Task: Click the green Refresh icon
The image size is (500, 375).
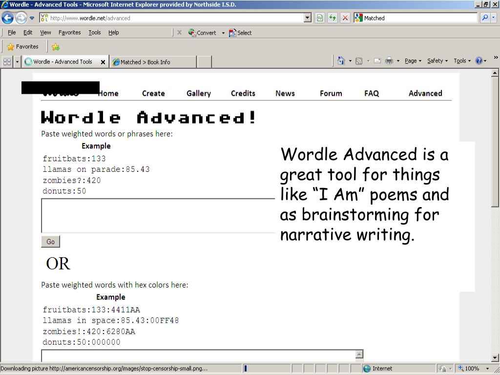Action: pos(332,18)
